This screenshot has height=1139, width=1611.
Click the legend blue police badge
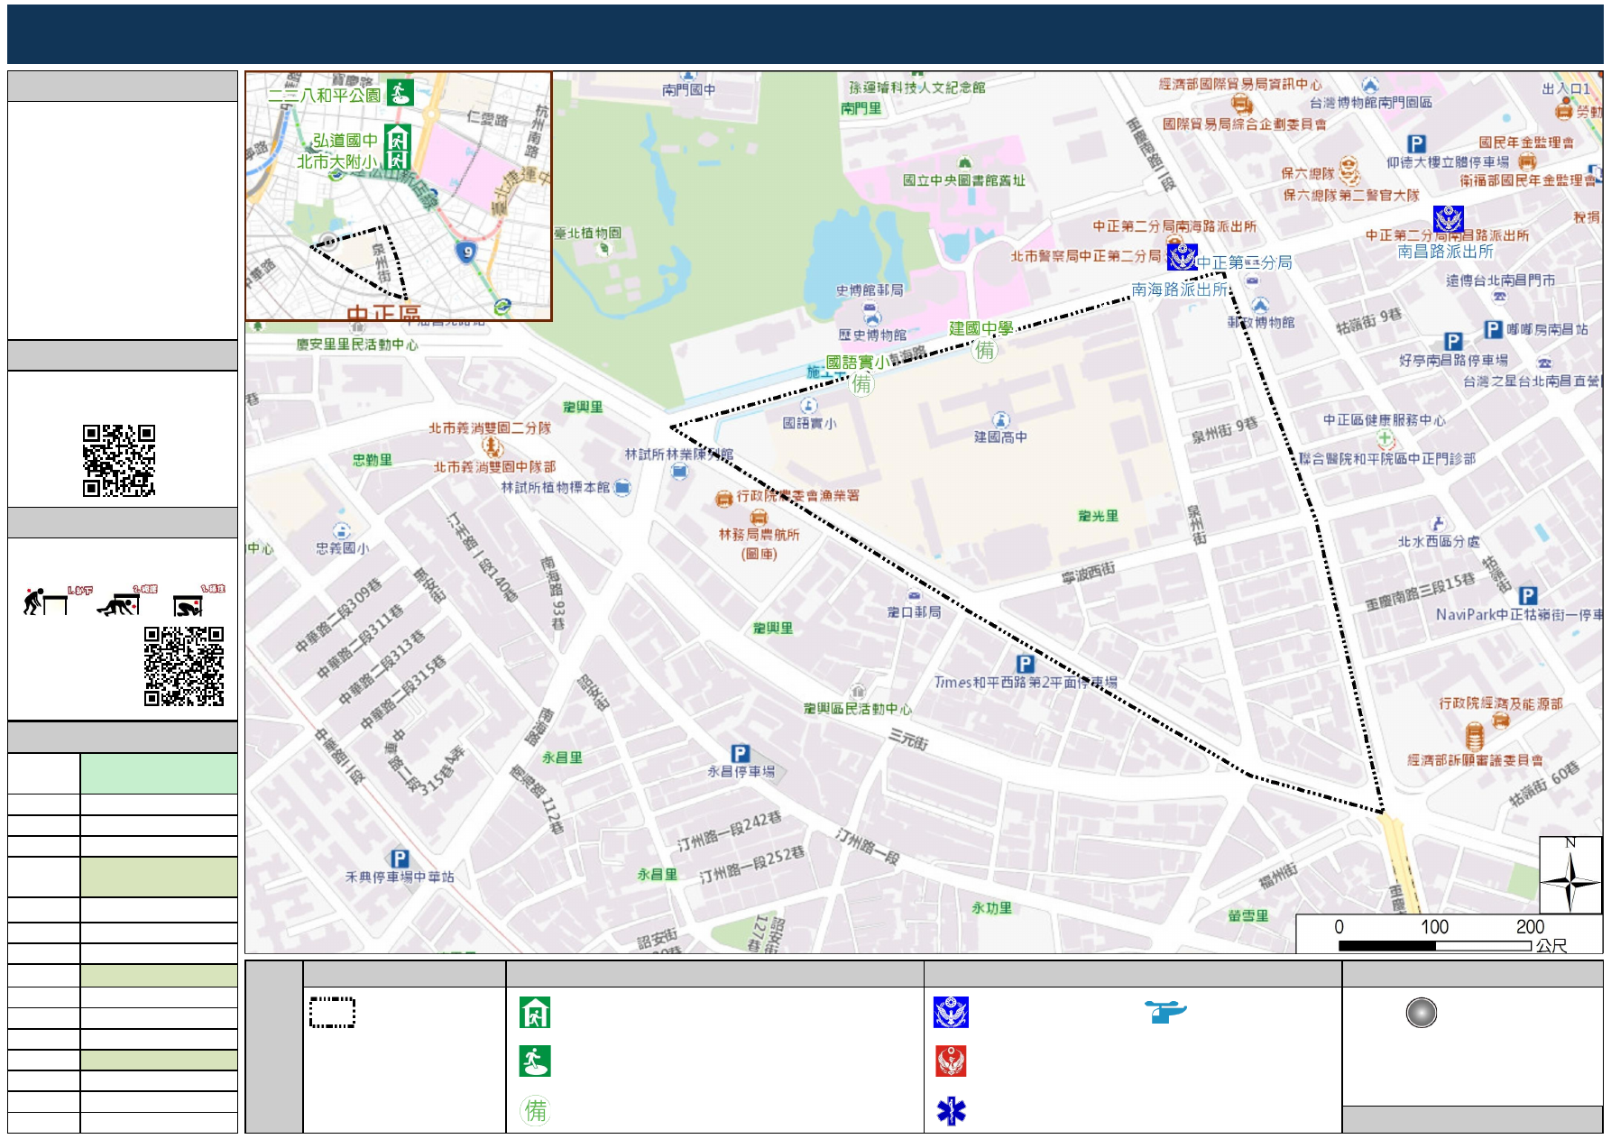[951, 1013]
